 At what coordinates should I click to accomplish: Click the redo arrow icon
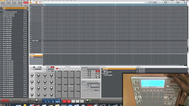tap(43, 2)
